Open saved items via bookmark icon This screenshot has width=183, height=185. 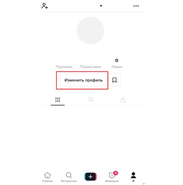point(115,80)
